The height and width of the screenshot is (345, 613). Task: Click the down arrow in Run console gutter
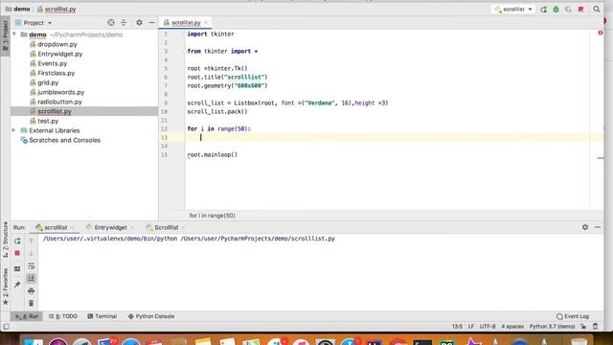click(32, 253)
